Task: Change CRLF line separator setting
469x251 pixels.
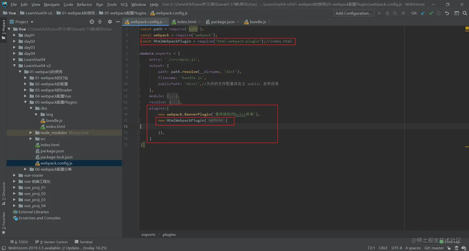Action: (x=383, y=248)
